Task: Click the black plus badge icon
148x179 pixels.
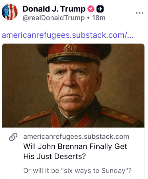Action: (x=100, y=9)
